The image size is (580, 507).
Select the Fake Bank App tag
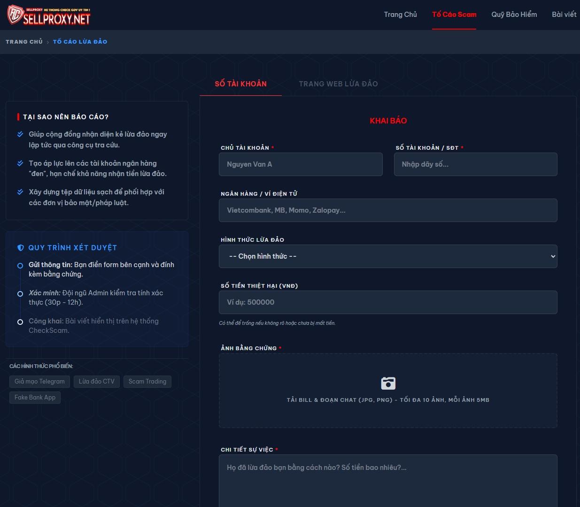35,398
